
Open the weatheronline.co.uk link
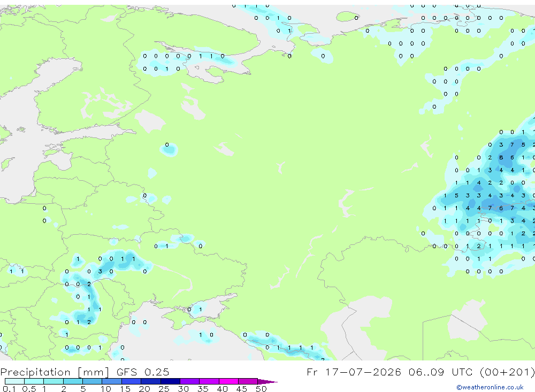(x=490, y=387)
